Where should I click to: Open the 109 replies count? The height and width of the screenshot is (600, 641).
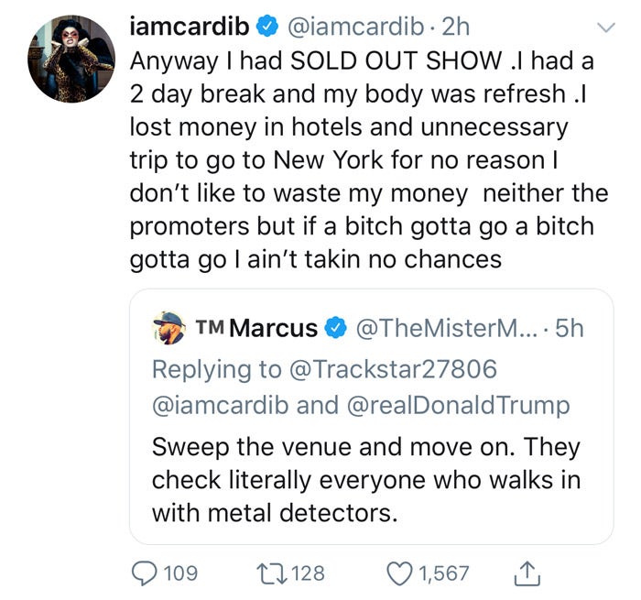pos(179,573)
